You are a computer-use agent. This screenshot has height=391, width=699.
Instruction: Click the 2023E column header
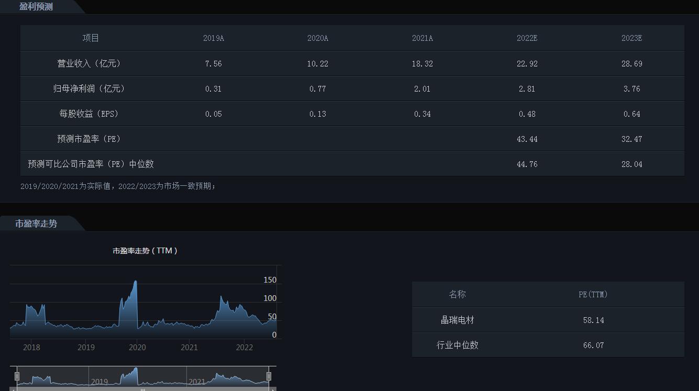(x=631, y=38)
